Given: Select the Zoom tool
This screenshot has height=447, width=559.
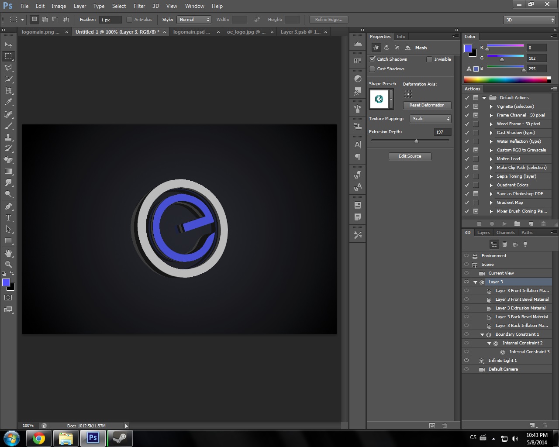Looking at the screenshot, I should click(x=8, y=264).
